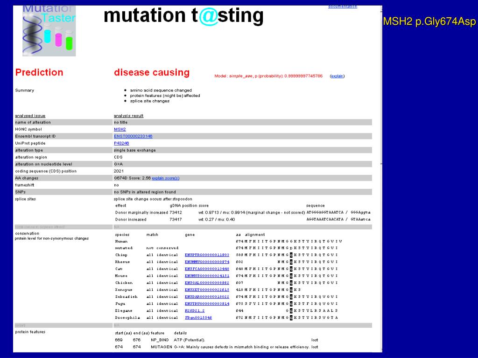The width and height of the screenshot is (478, 358).
Task: Click the 'analysed issue' column header
Action: (x=30, y=116)
